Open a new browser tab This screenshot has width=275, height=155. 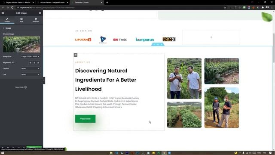coord(107,3)
